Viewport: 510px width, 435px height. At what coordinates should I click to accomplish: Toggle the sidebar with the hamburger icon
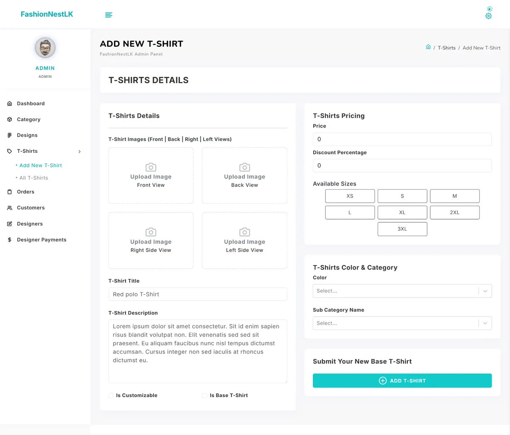(x=109, y=14)
